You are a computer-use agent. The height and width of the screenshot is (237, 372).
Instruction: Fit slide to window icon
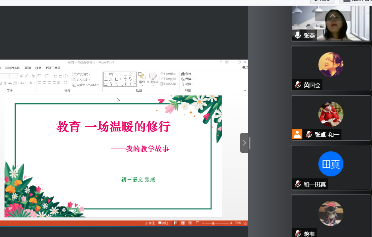245,222
